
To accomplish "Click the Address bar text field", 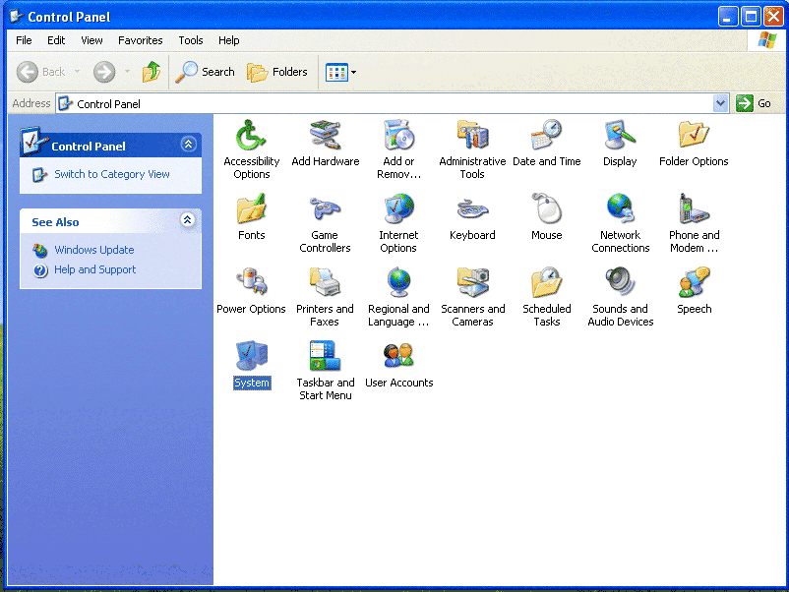I will pyautogui.click(x=394, y=103).
